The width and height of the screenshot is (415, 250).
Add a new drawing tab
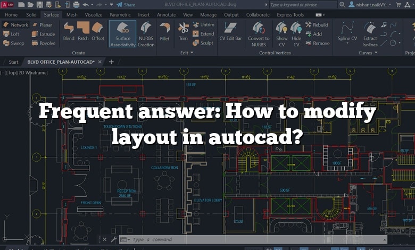pyautogui.click(x=111, y=62)
